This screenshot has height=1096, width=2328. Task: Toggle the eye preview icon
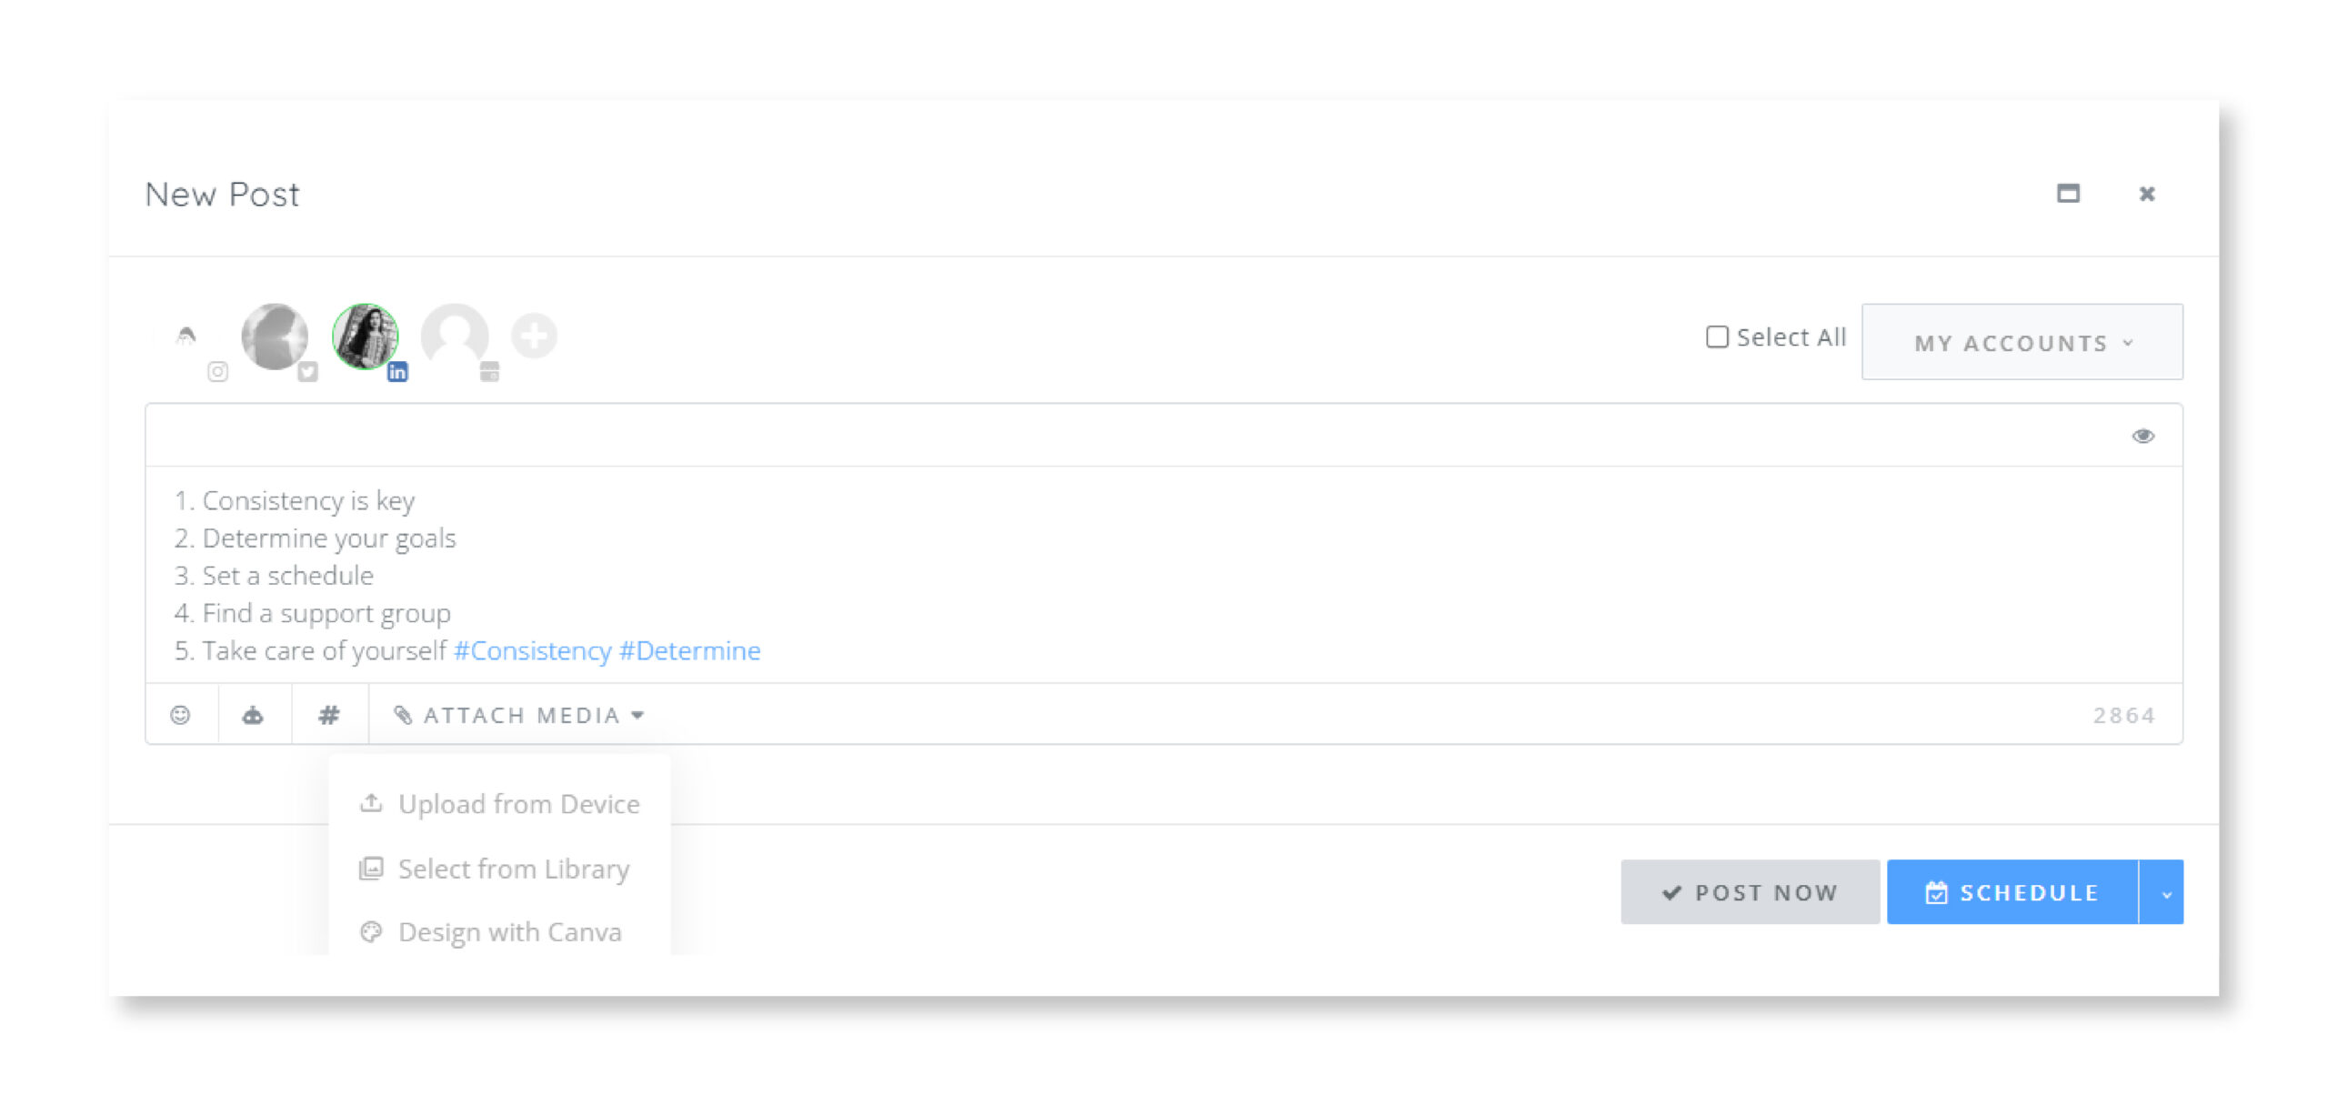tap(2142, 435)
